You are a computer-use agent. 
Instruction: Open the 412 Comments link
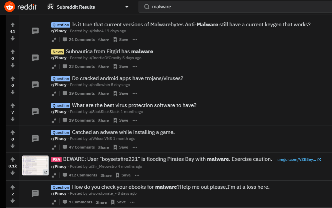click(80, 175)
